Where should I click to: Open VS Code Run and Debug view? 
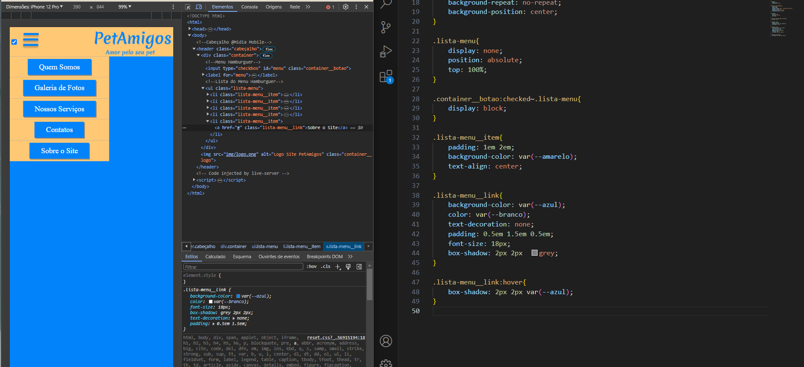click(x=386, y=52)
